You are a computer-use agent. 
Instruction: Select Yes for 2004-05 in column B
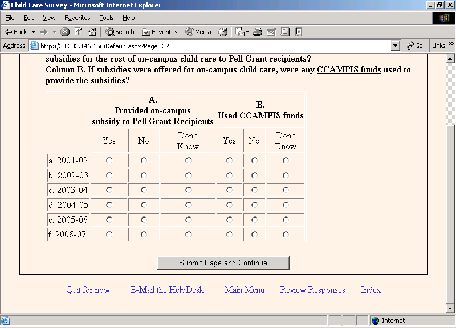(230, 205)
